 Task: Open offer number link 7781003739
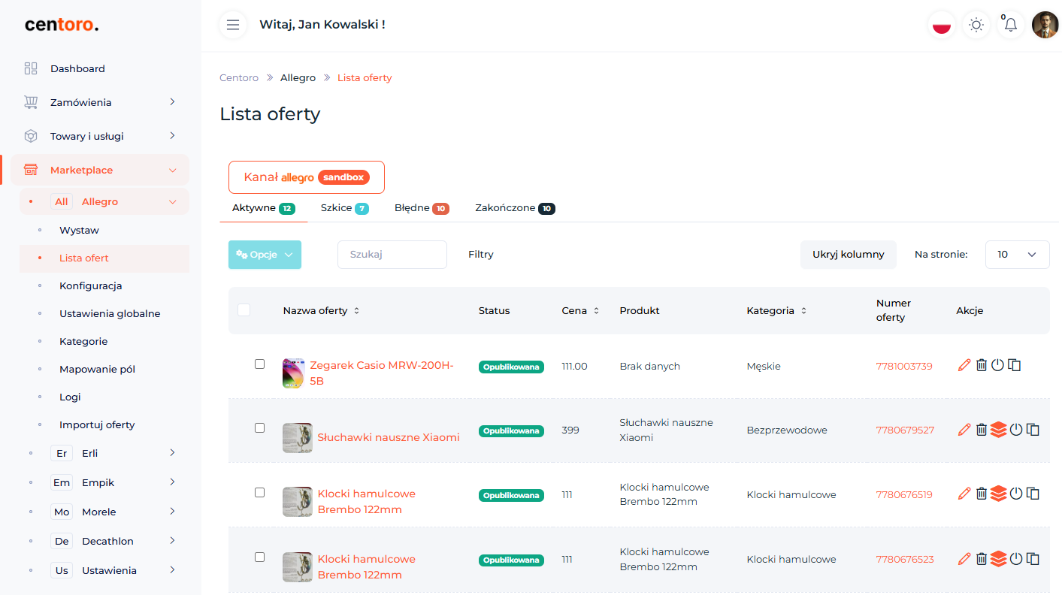[x=903, y=366]
